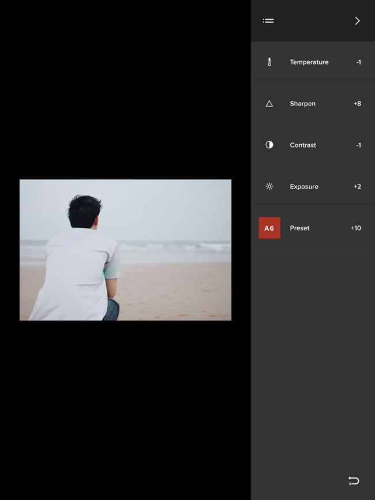Click the undo arrow icon
This screenshot has width=375, height=500.
(354, 480)
